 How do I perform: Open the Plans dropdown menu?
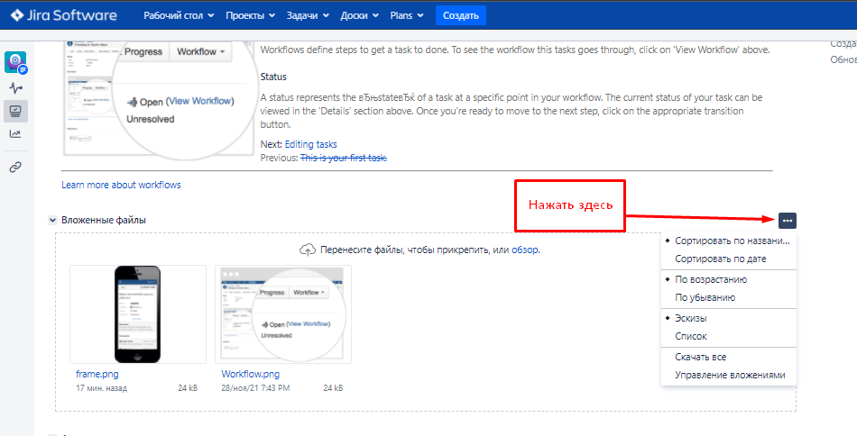pos(407,15)
